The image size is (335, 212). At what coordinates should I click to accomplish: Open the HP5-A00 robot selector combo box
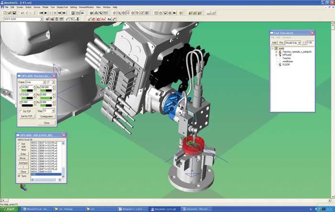23,19
